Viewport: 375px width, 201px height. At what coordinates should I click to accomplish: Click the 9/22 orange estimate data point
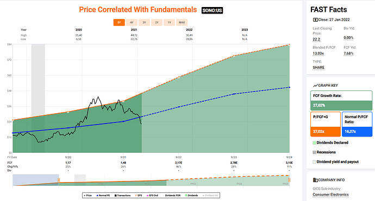[x=179, y=77]
